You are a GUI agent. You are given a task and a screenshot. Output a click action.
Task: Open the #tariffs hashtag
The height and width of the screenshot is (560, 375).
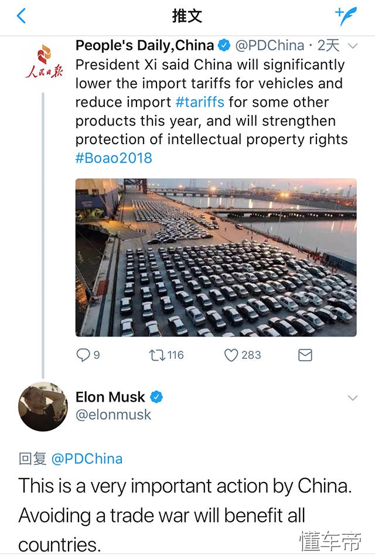click(x=200, y=101)
